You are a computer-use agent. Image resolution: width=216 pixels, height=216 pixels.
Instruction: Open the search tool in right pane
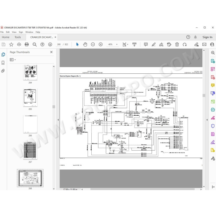point(213,53)
